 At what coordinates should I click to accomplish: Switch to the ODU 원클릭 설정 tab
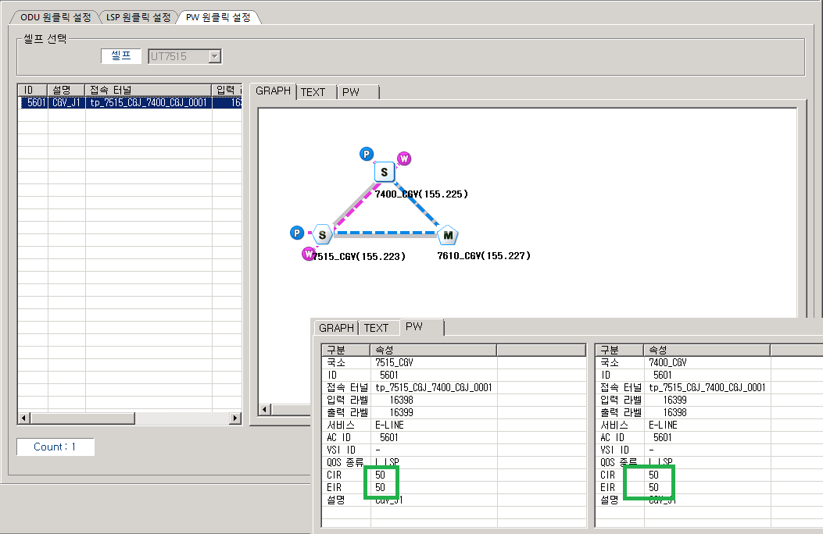tap(55, 17)
